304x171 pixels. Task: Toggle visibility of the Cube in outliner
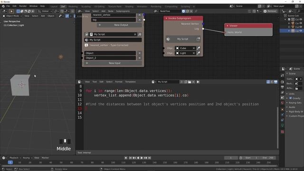[301, 27]
